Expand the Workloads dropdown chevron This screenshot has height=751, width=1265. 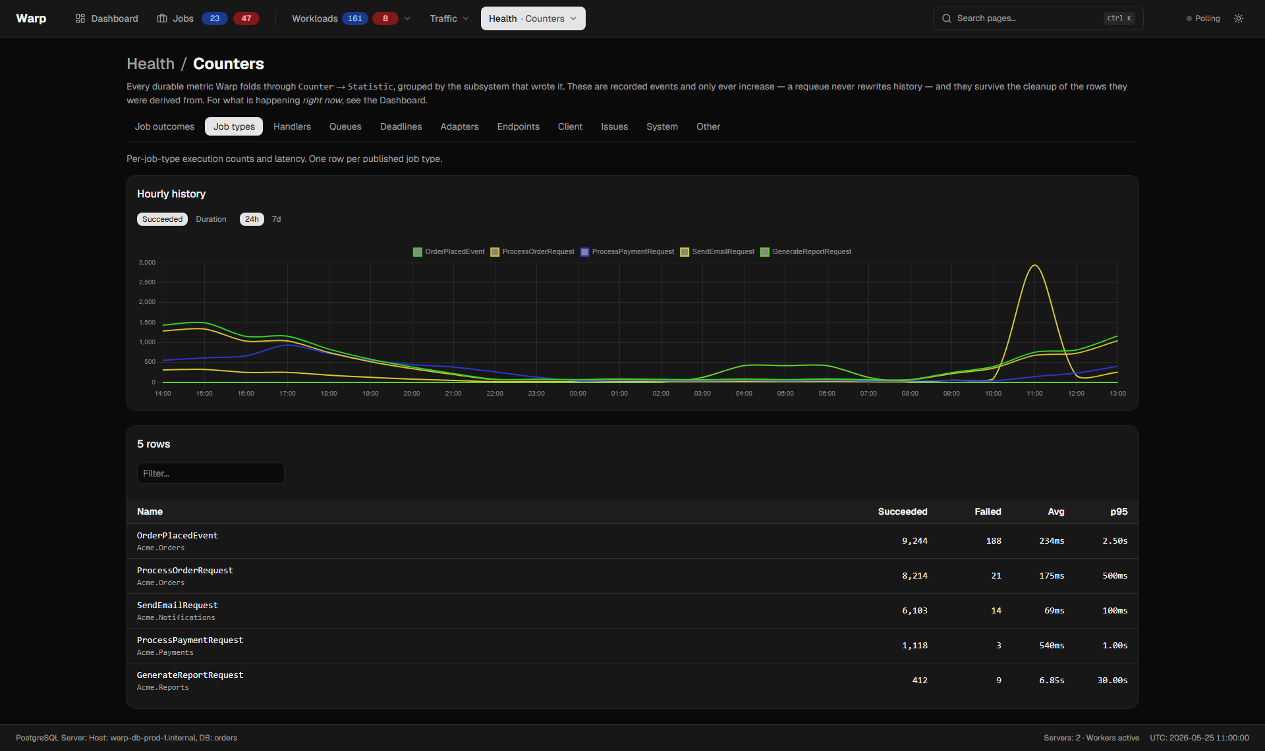407,18
